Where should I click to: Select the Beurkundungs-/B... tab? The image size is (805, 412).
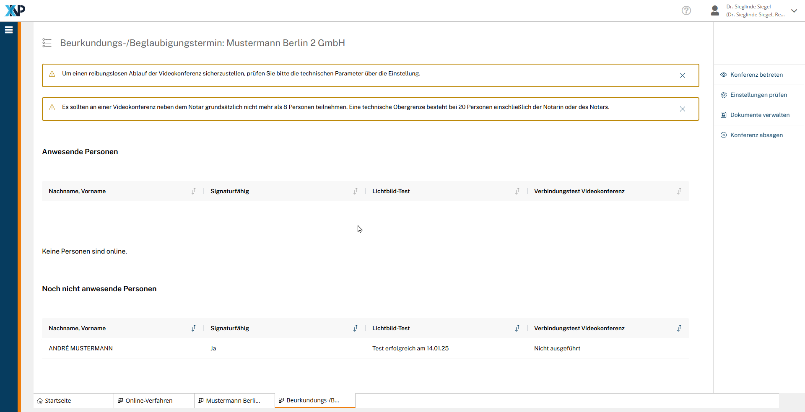(315, 400)
